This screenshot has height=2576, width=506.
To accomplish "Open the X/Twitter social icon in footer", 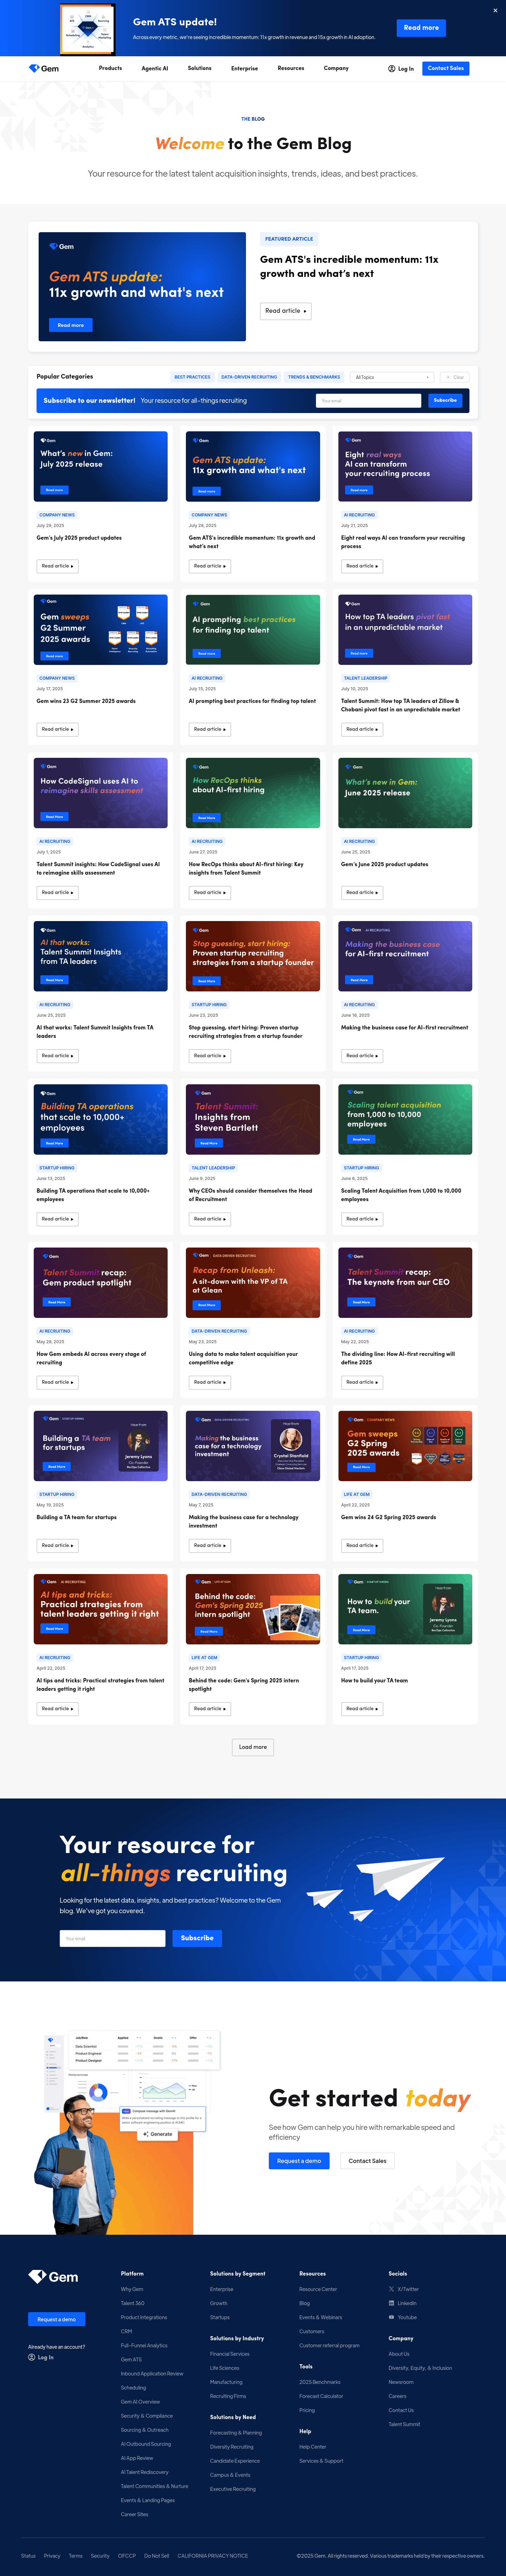I will [391, 2289].
